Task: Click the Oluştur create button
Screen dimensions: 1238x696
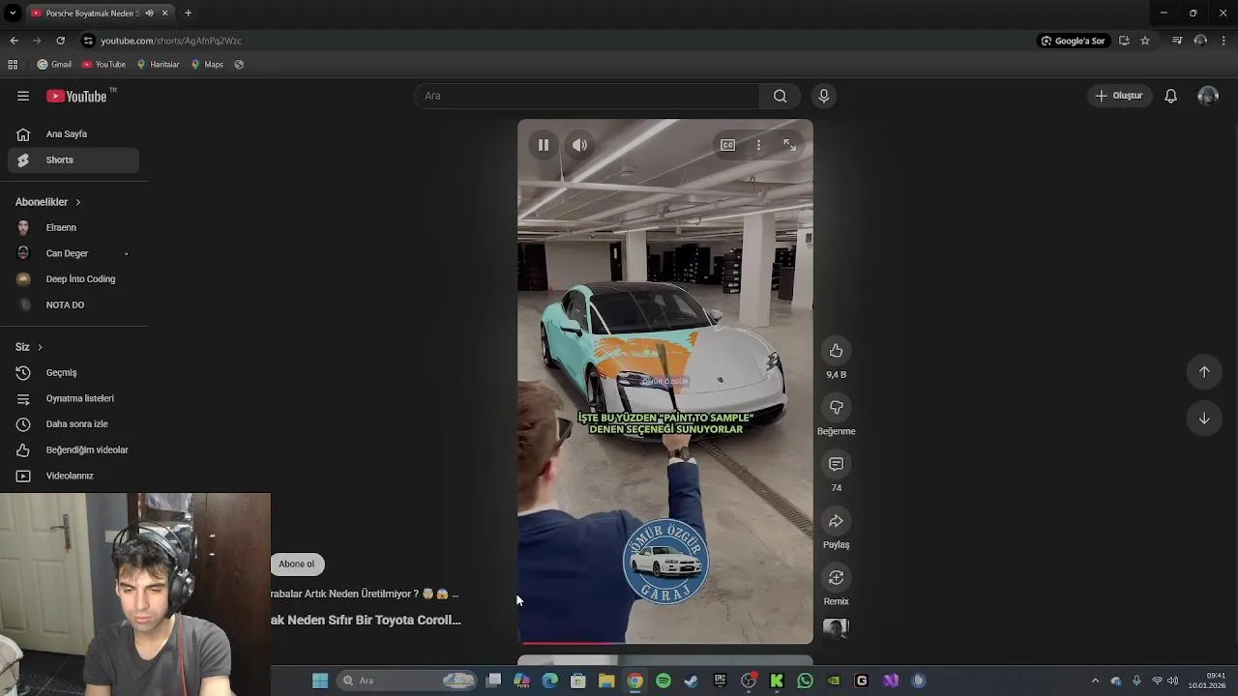Action: click(1119, 96)
